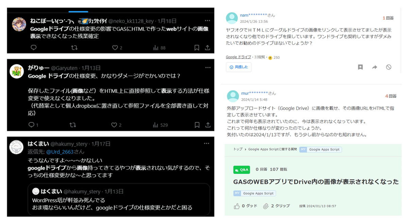Click the 共感した button
Viewport: 408px width, 219px height.
pos(239,67)
